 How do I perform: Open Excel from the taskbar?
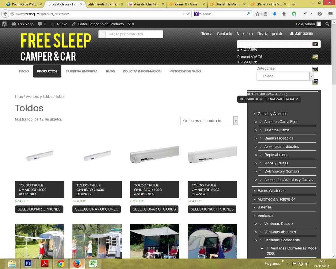tap(93, 263)
